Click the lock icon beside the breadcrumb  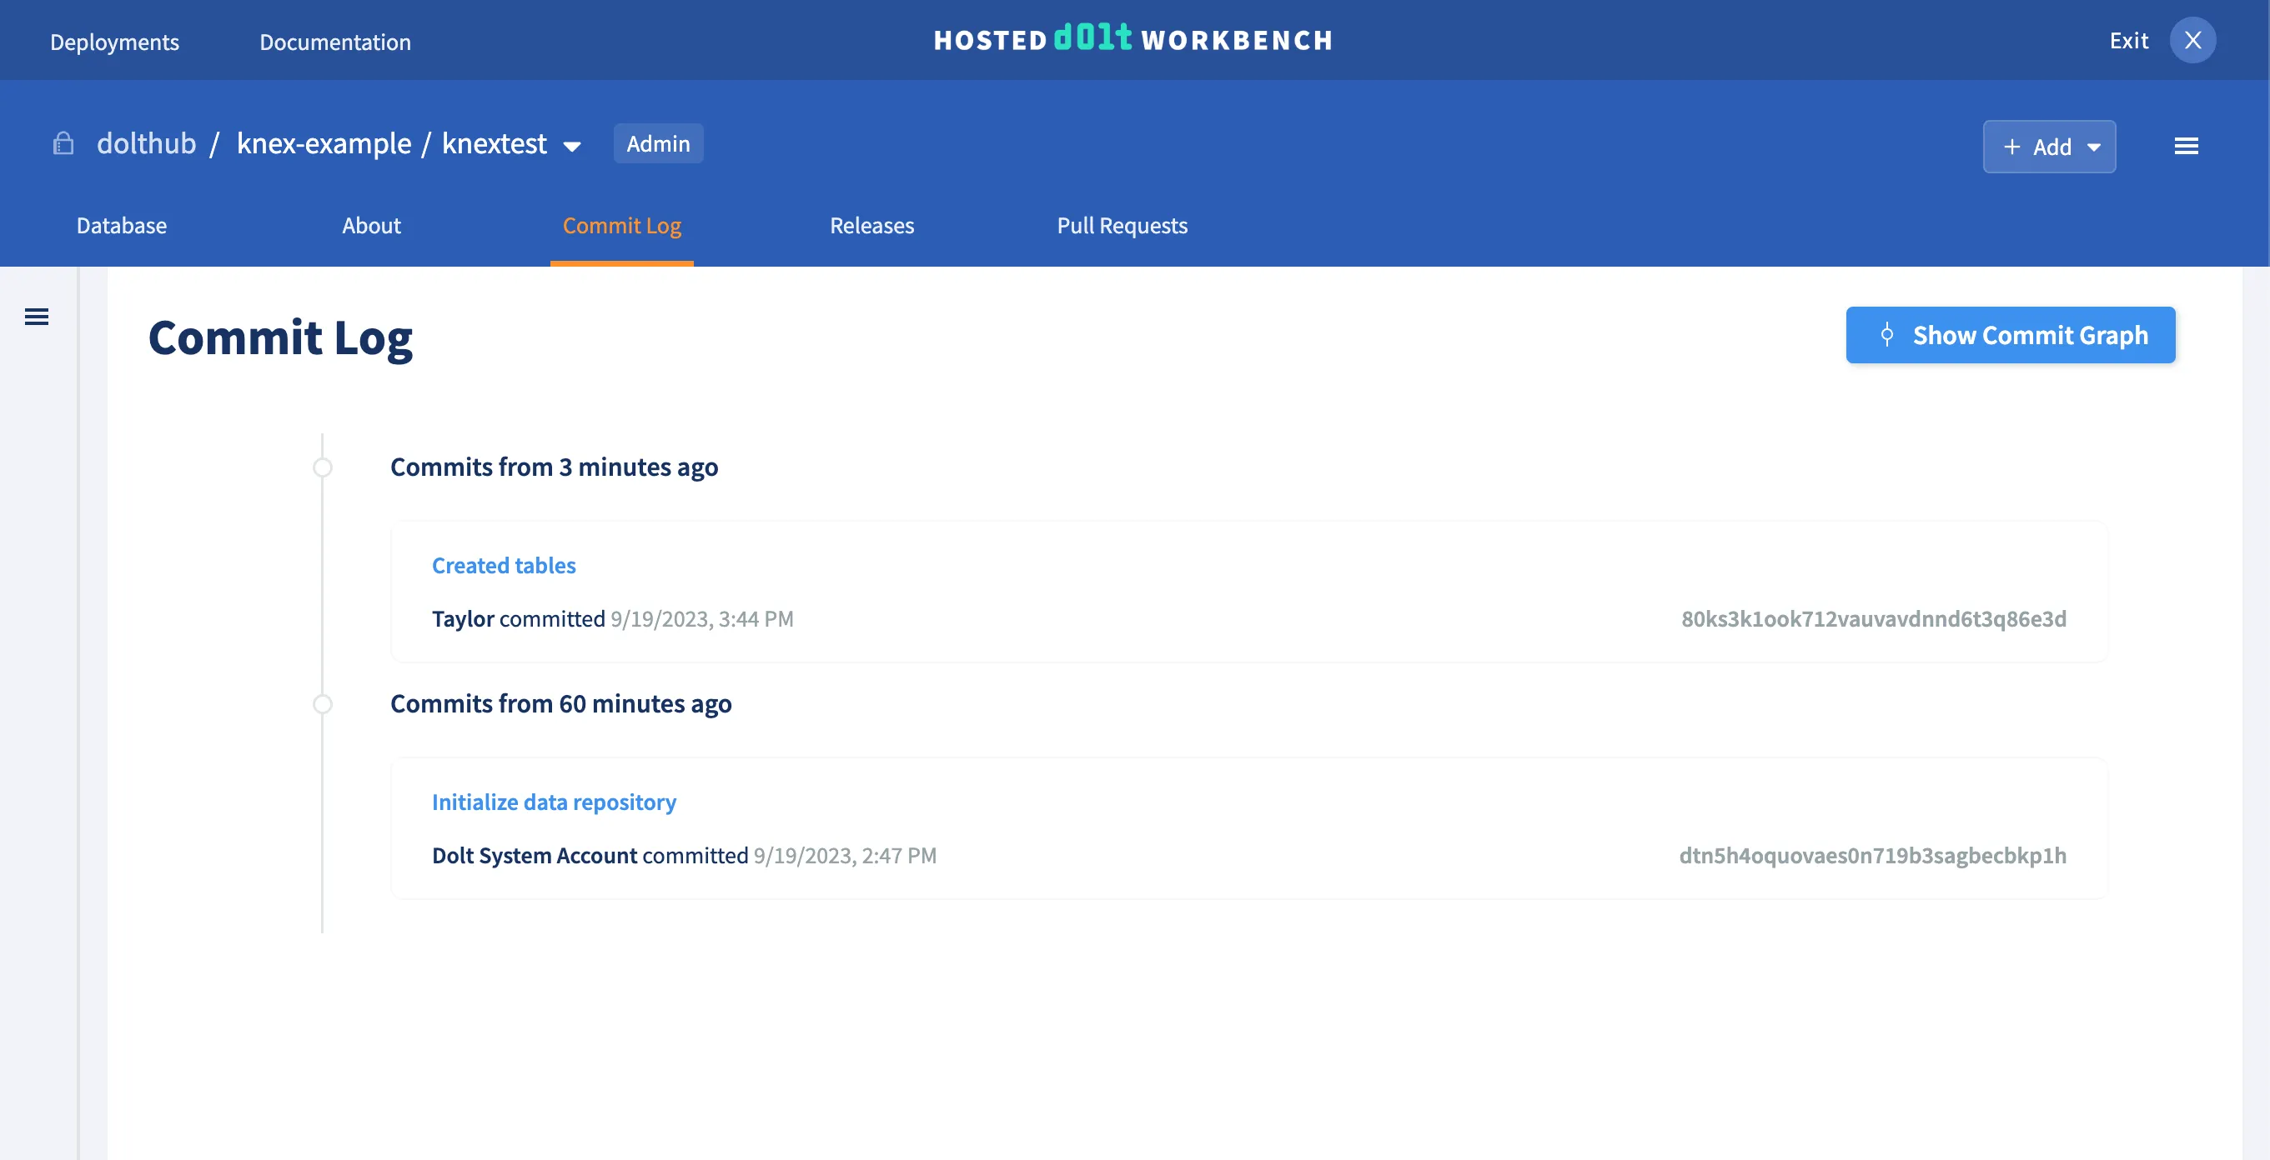coord(63,142)
